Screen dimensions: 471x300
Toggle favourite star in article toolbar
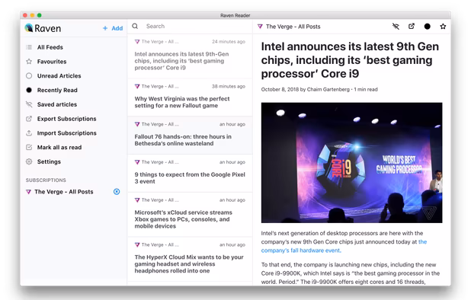click(443, 27)
